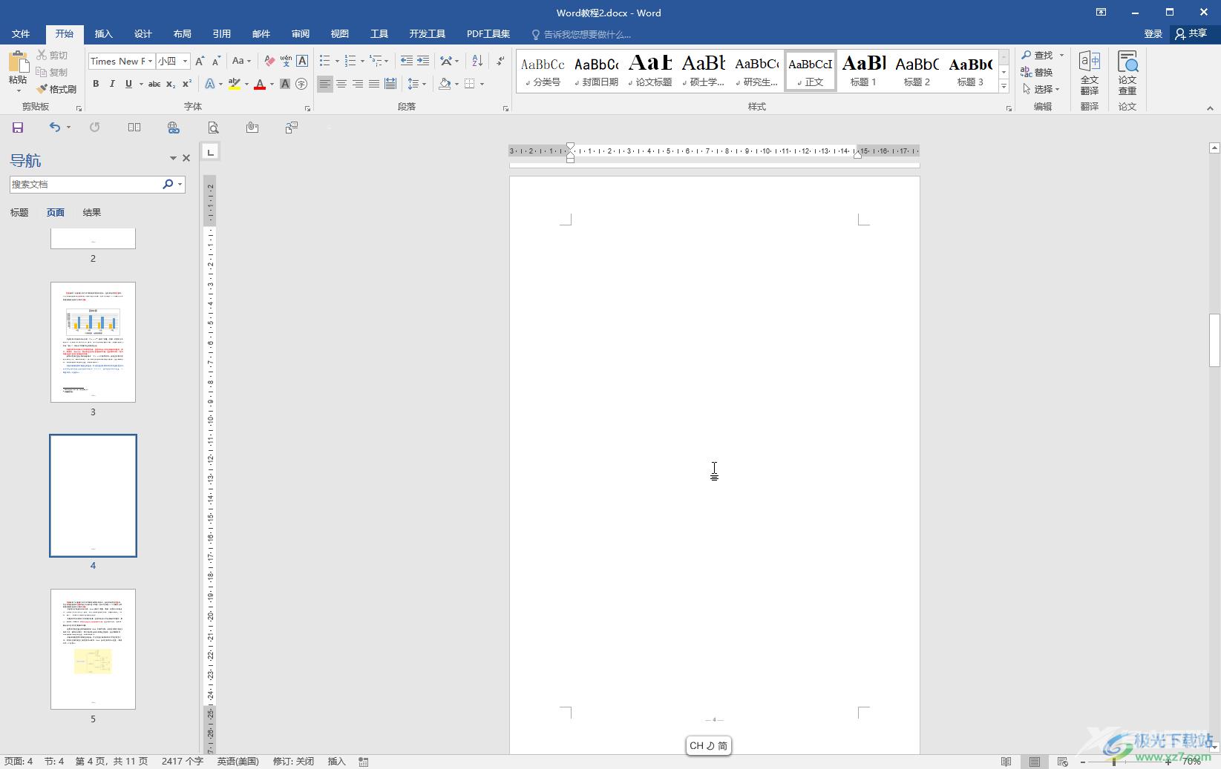This screenshot has width=1221, height=769.
Task: Click the Undo arrow icon
Action: (x=54, y=128)
